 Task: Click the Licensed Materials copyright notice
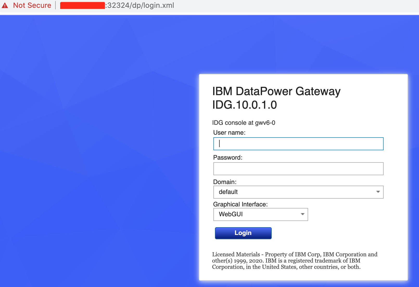tap(295, 261)
